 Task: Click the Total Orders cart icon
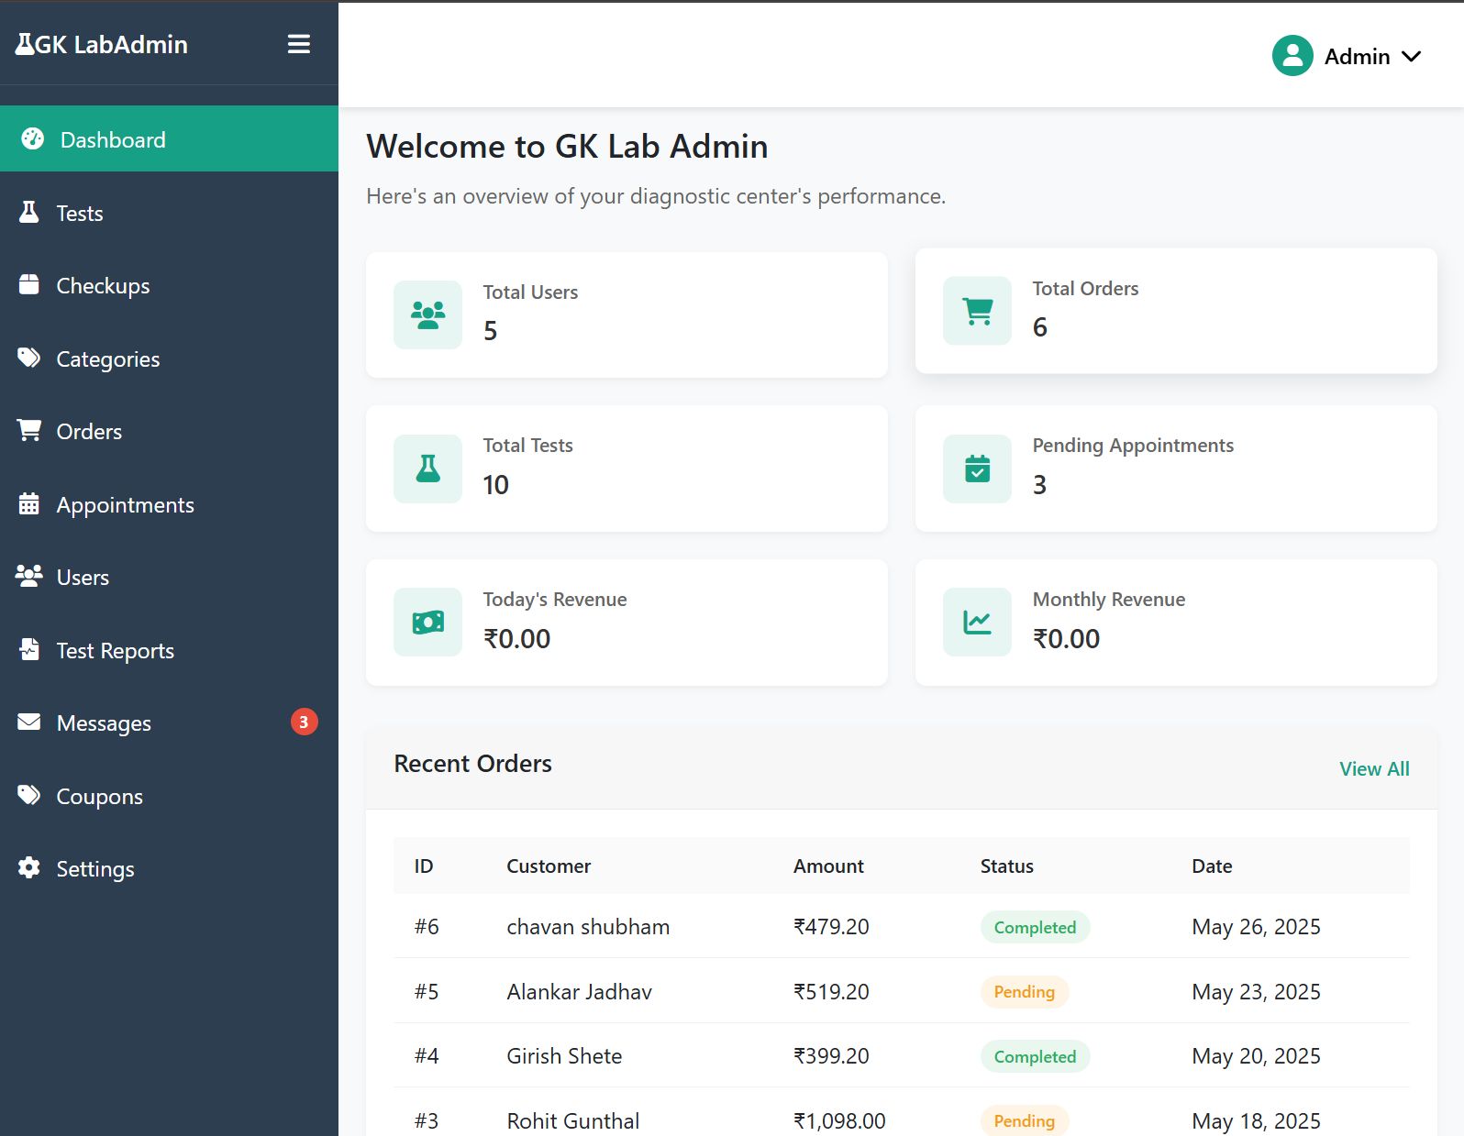[x=977, y=311]
